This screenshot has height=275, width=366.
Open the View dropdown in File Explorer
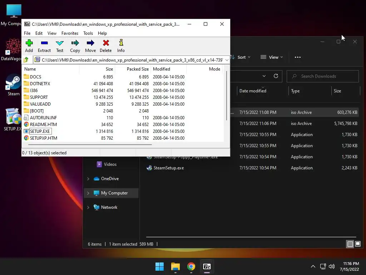coord(272,57)
